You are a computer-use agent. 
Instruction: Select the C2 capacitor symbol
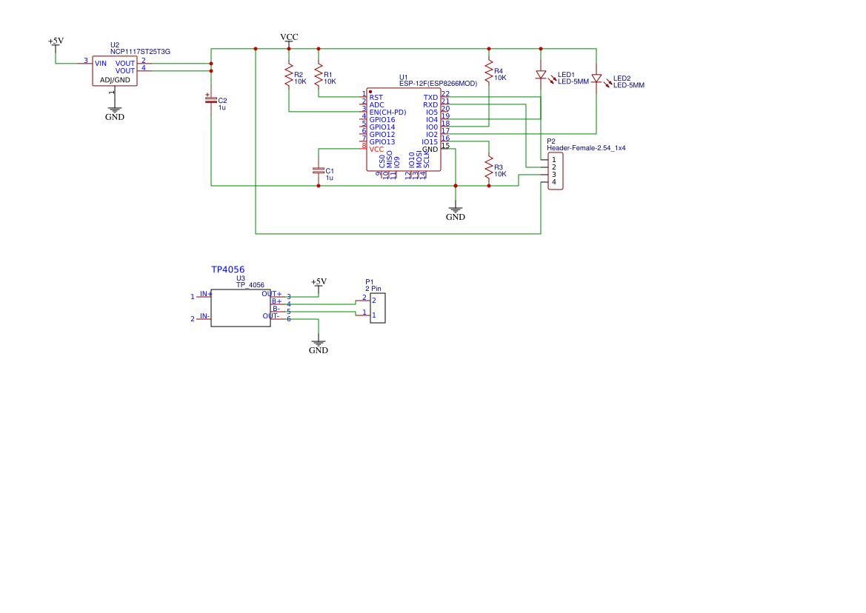pyautogui.click(x=211, y=100)
